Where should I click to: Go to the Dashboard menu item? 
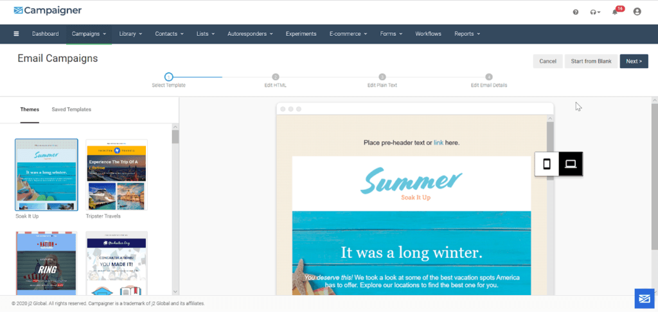46,34
